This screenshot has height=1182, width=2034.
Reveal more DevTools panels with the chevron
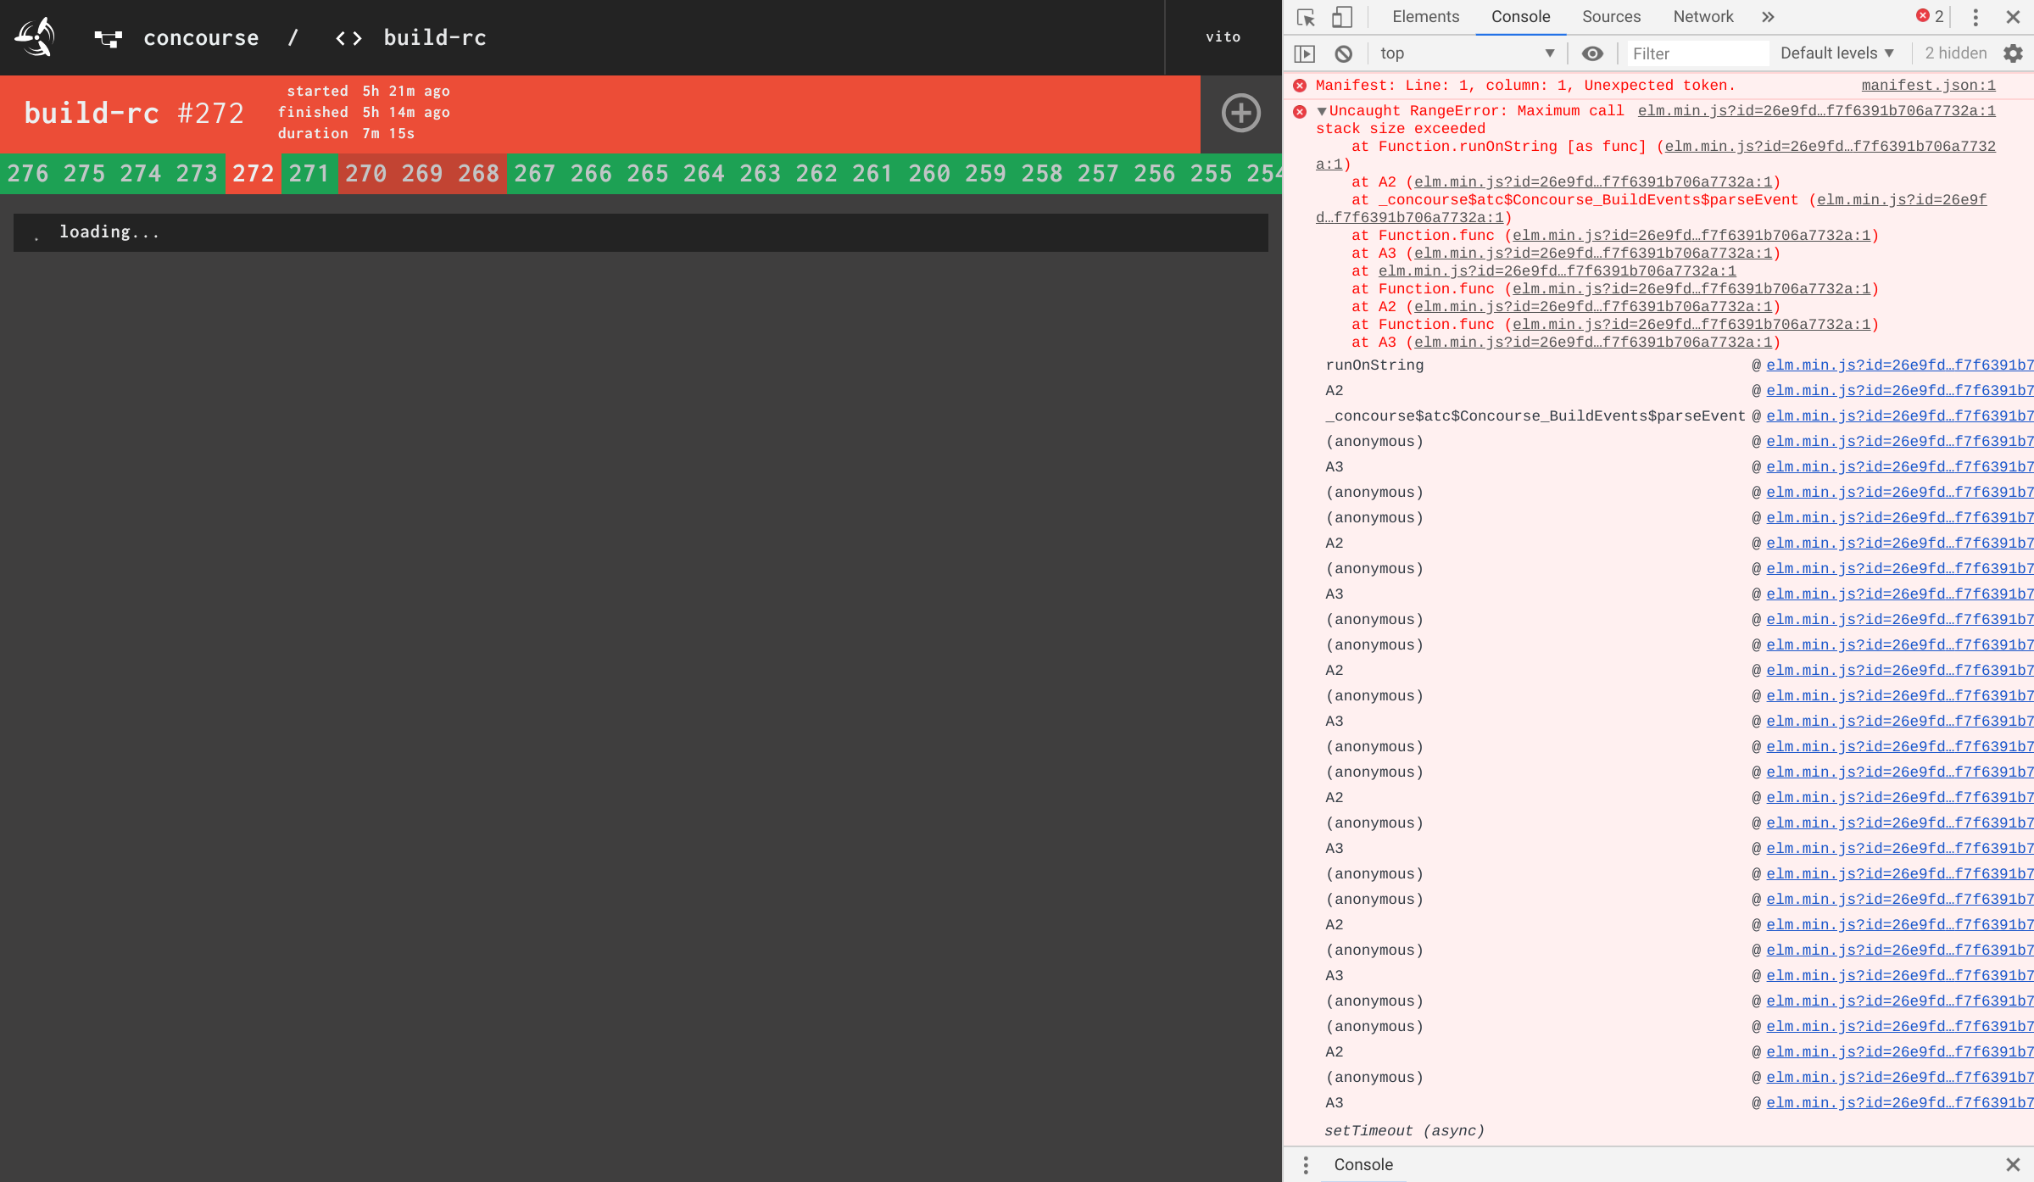point(1768,16)
